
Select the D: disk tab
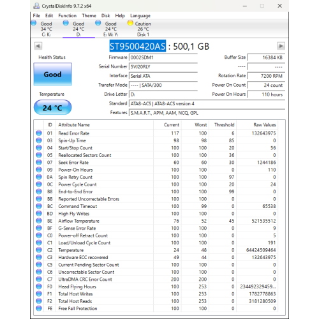pos(78,29)
